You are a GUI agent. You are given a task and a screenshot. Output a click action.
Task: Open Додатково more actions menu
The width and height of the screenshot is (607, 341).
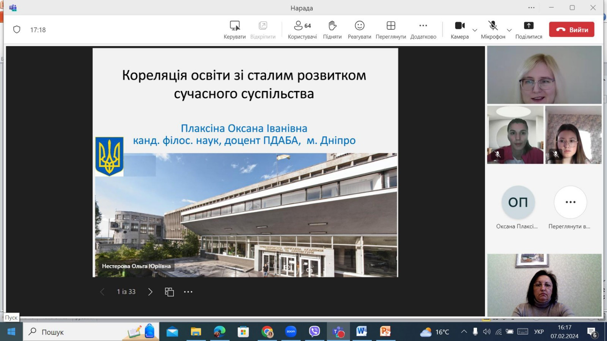click(423, 26)
